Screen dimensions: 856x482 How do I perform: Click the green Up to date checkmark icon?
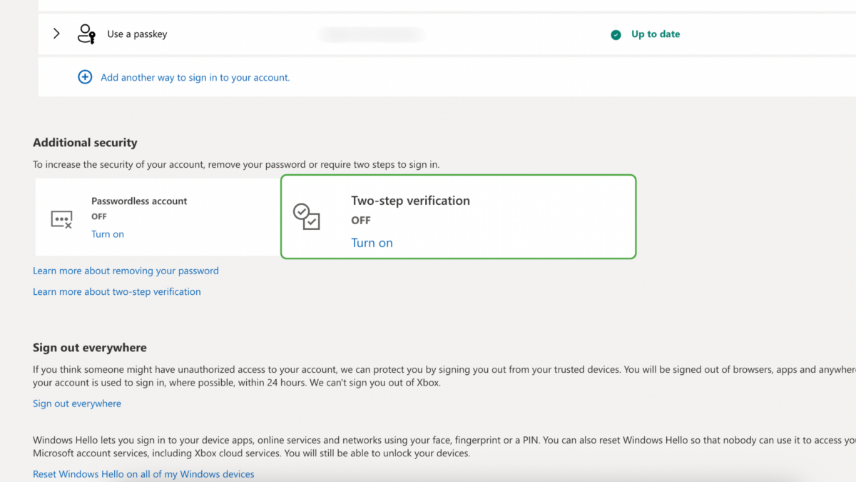coord(616,34)
